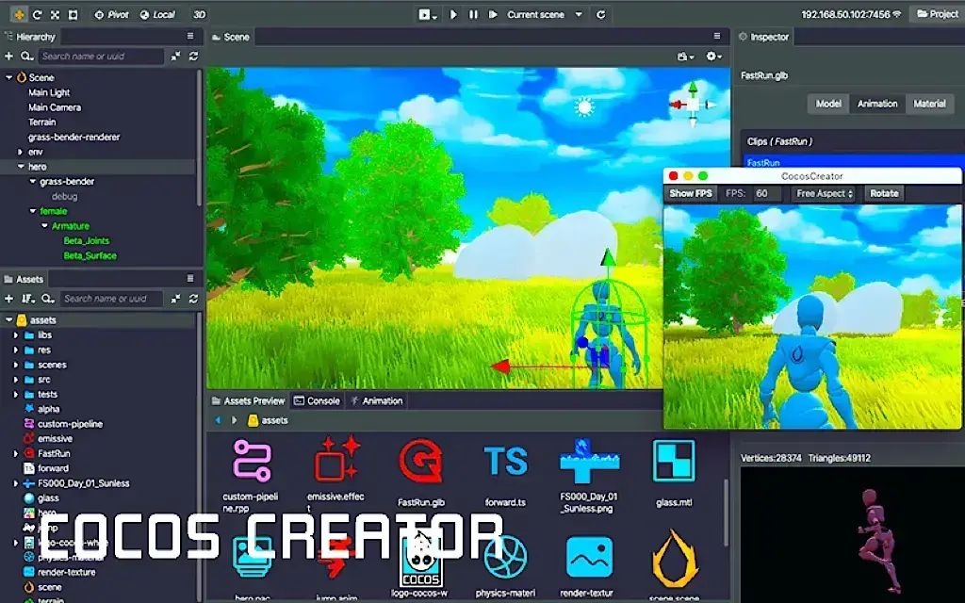Refresh the Hierarchy panel
Viewport: 965px width, 603px height.
[193, 56]
